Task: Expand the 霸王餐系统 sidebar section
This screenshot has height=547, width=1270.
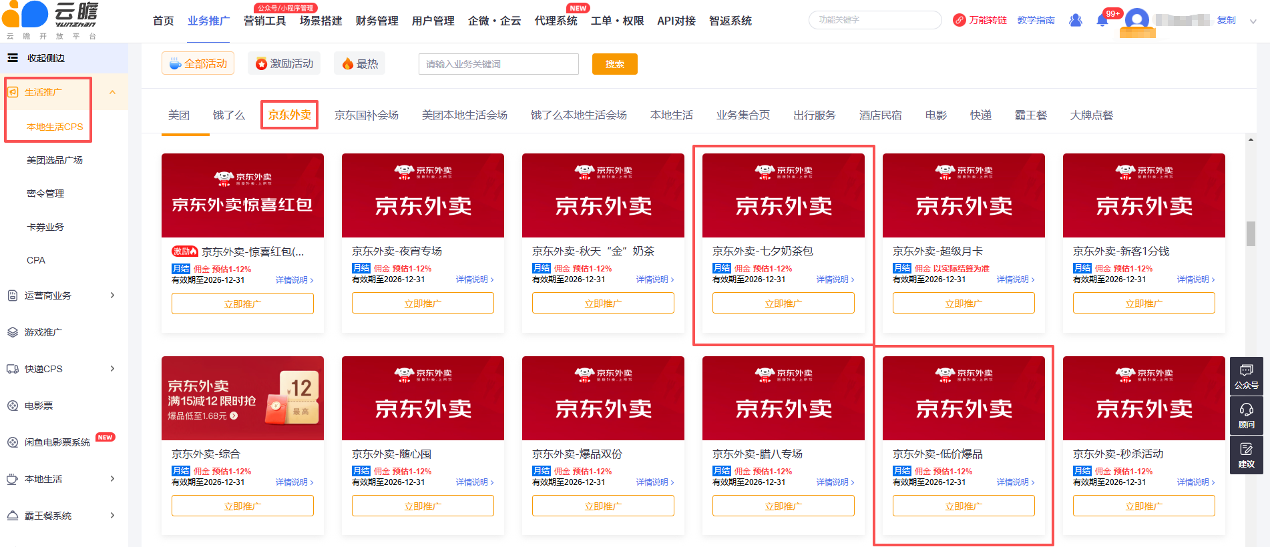Action: pos(113,516)
